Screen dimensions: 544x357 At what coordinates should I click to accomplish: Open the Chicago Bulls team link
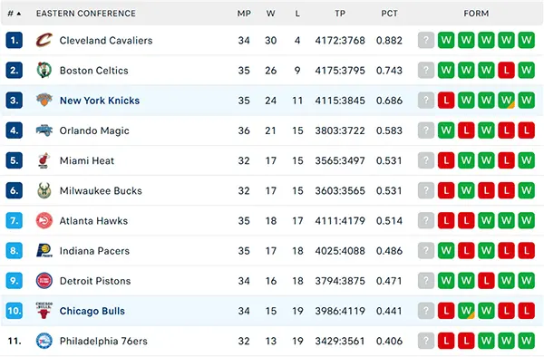(x=92, y=311)
